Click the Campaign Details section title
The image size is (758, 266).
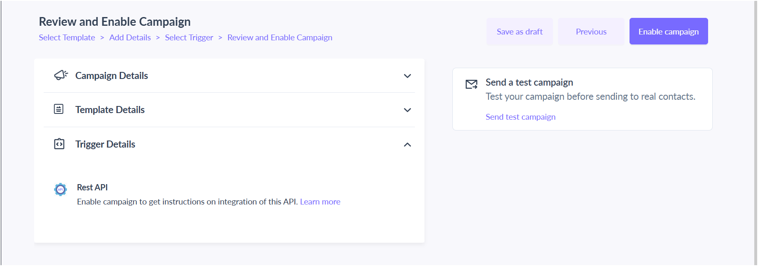[x=111, y=76]
